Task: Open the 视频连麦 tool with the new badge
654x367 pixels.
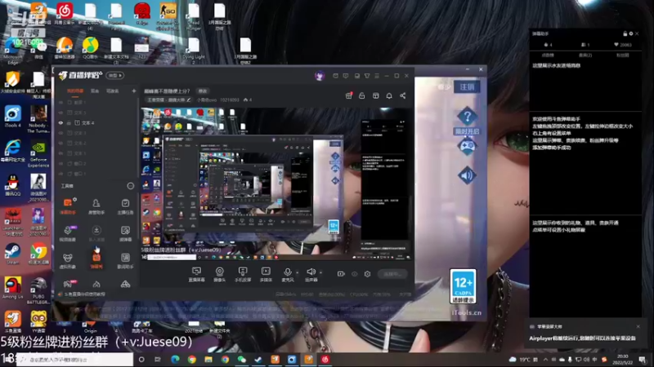Action: pos(68,233)
